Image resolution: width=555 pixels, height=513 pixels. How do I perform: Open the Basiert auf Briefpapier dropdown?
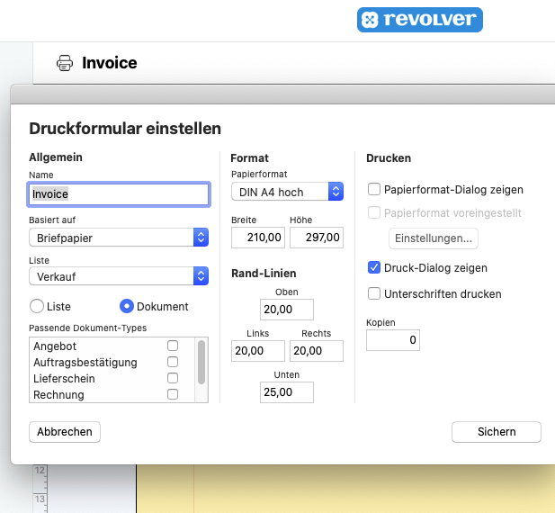click(x=119, y=238)
